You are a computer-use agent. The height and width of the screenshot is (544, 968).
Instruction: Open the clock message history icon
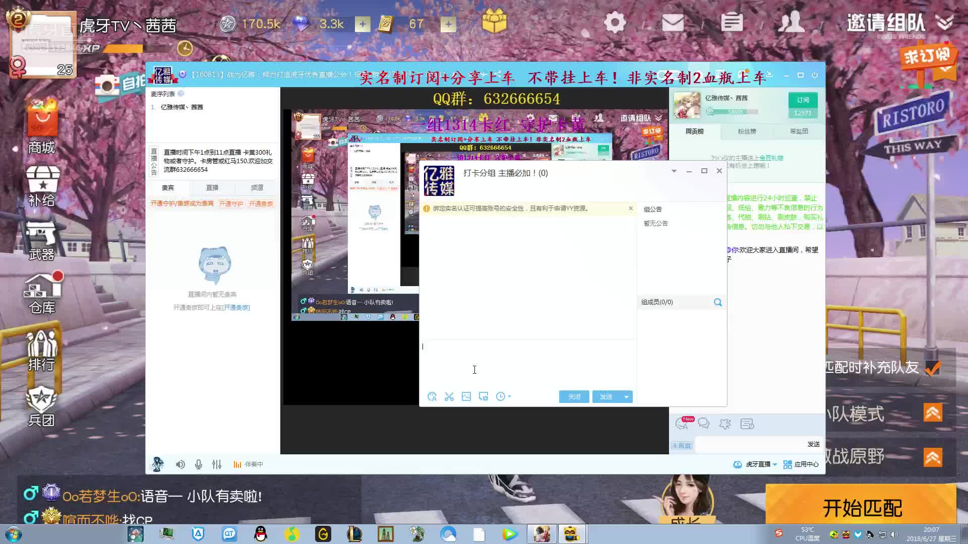[500, 397]
